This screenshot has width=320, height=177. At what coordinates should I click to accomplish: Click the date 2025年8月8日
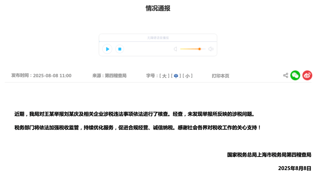295,168
